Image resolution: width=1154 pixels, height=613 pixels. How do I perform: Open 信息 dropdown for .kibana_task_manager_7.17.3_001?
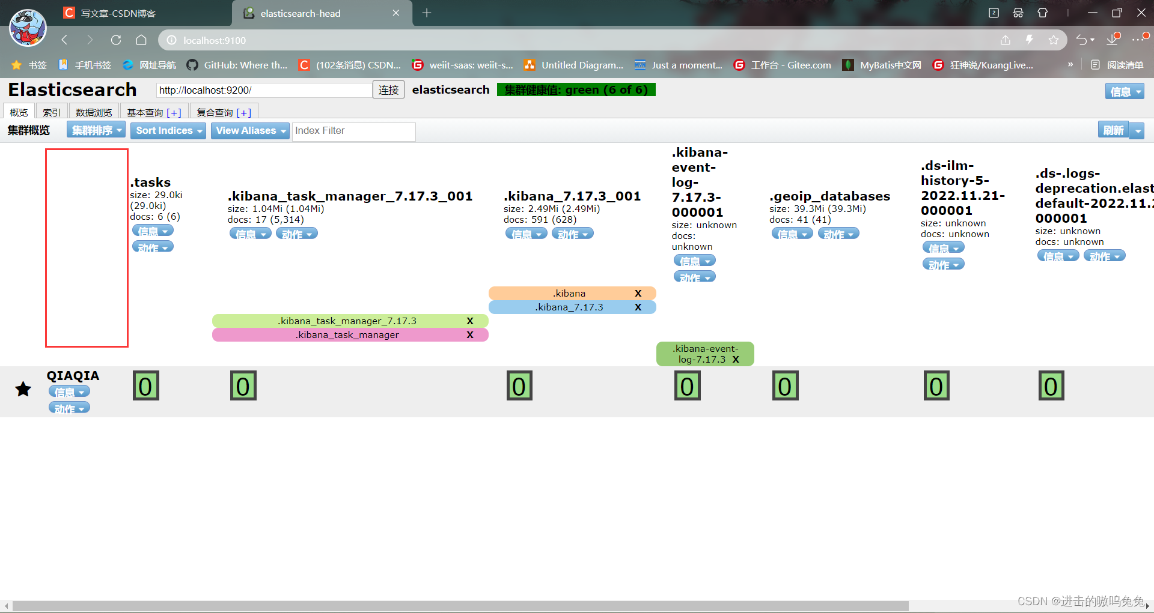(251, 234)
